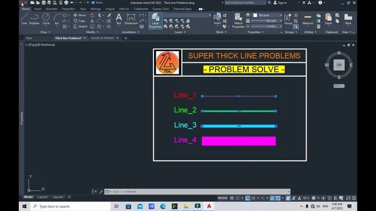376x211 pixels.
Task: Select the Circle tool
Action: (46, 19)
